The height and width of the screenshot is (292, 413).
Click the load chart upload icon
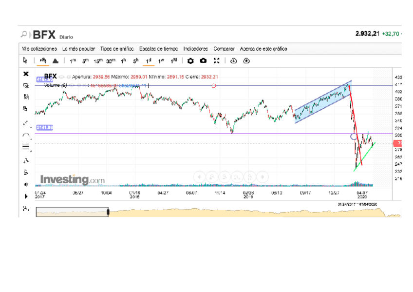246,60
